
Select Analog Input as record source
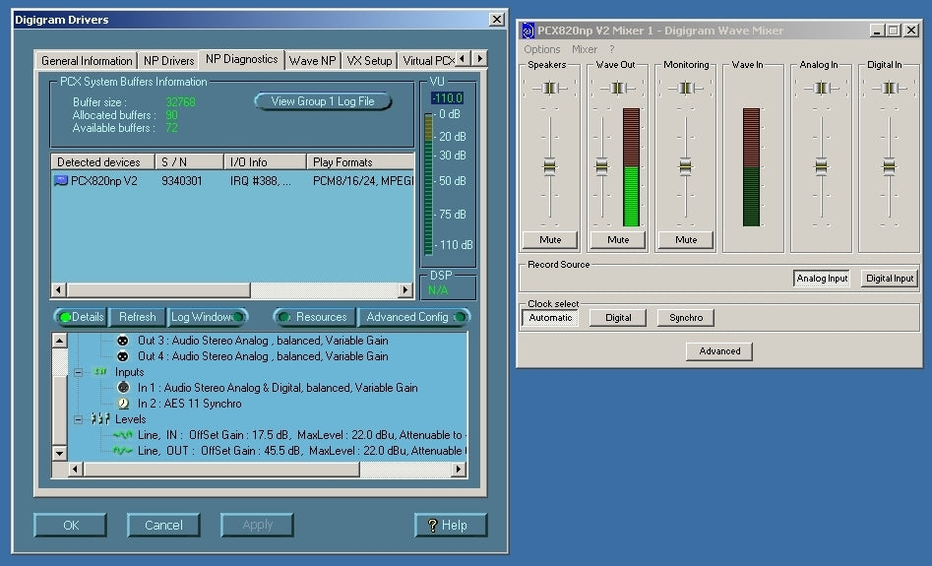822,279
